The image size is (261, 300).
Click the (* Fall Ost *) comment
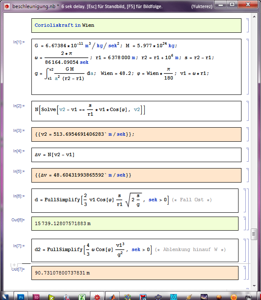(x=192, y=200)
